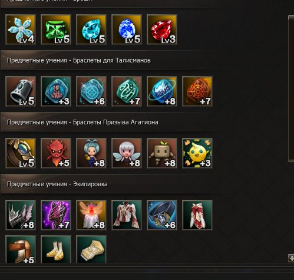Select the red ruby jewel Lv3
This screenshot has width=294, height=280.
click(x=162, y=29)
